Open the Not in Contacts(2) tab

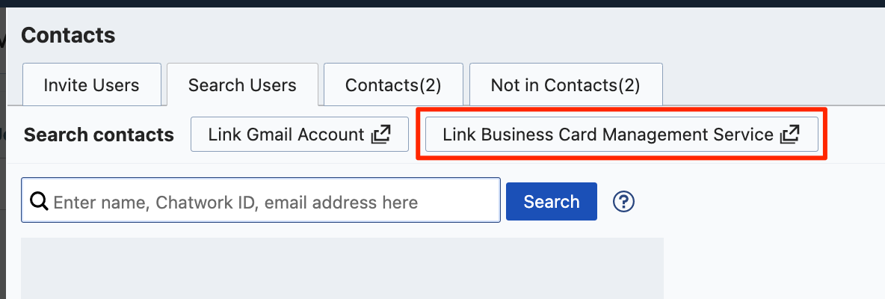(566, 84)
